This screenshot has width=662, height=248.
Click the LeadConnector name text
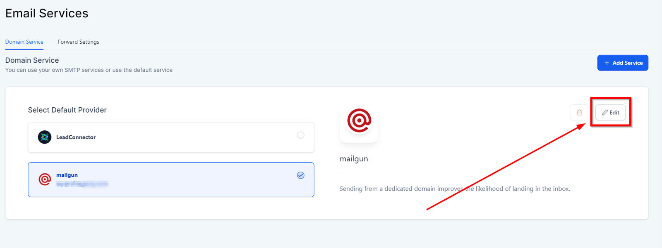pos(76,137)
